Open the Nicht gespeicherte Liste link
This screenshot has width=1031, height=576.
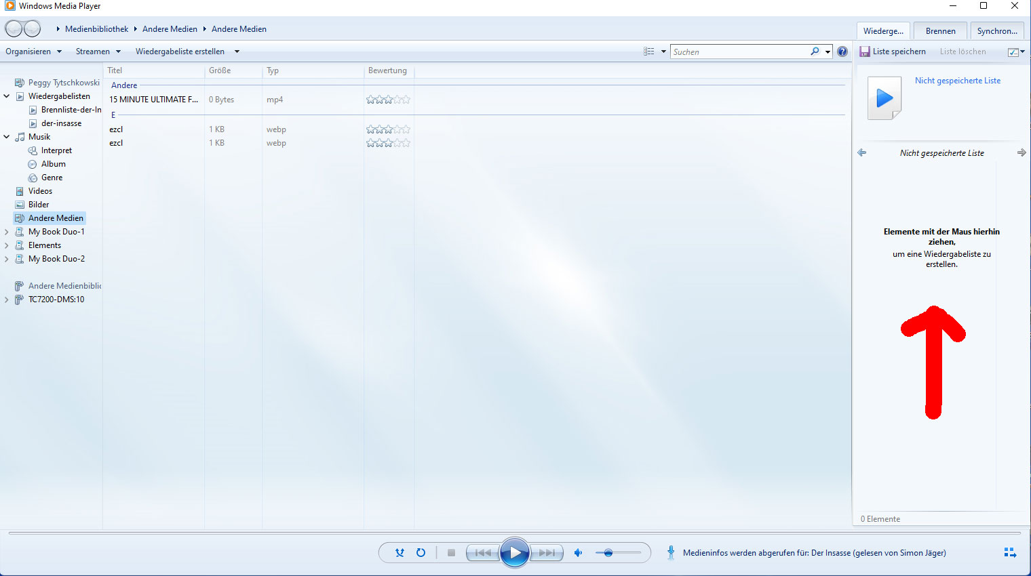tap(958, 81)
